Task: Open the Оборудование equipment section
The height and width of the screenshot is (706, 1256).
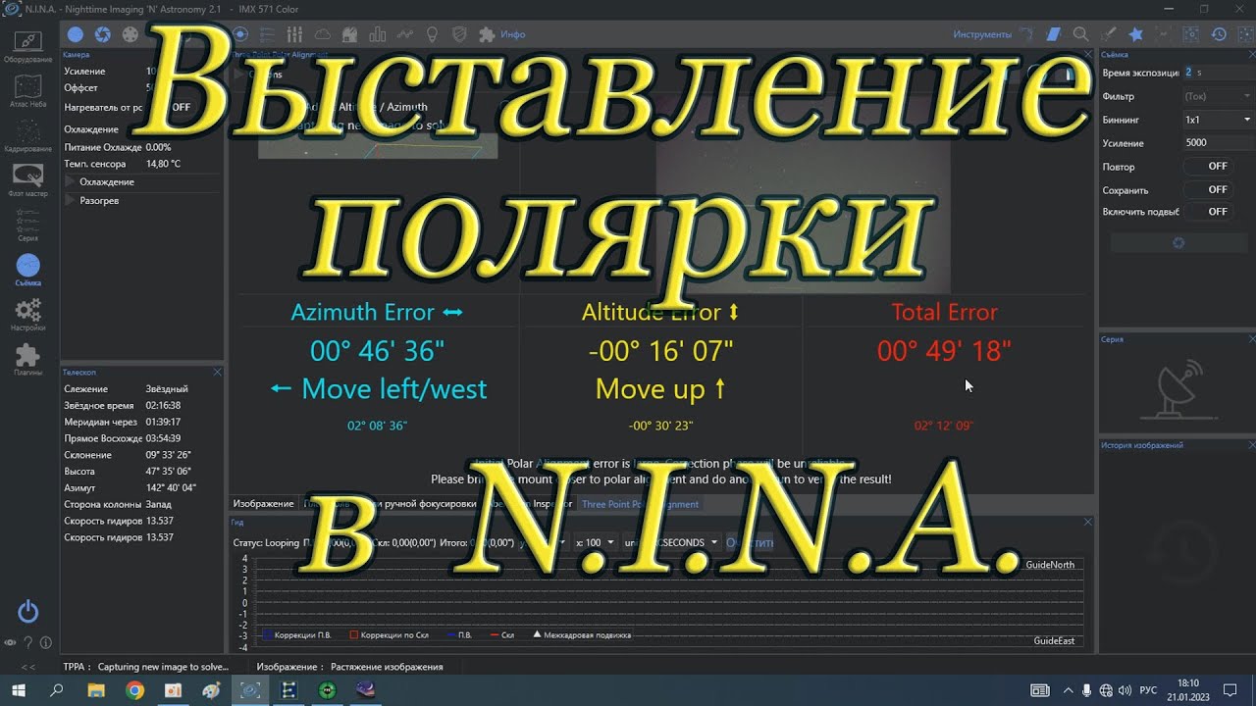Action: coord(27,46)
